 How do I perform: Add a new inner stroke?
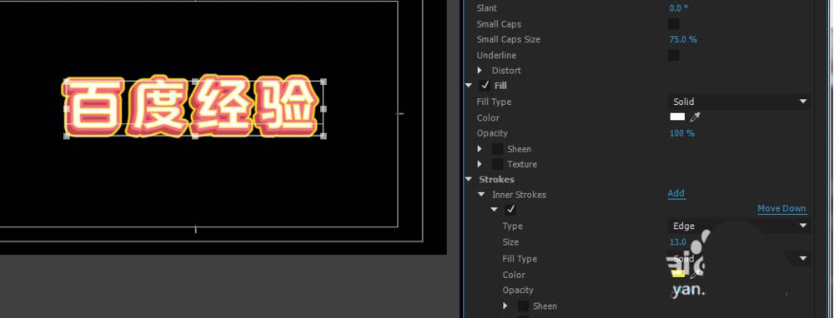tap(676, 193)
